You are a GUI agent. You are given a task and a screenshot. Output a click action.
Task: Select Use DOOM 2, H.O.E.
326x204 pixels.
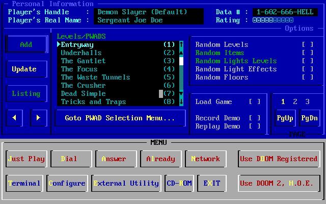279,183
